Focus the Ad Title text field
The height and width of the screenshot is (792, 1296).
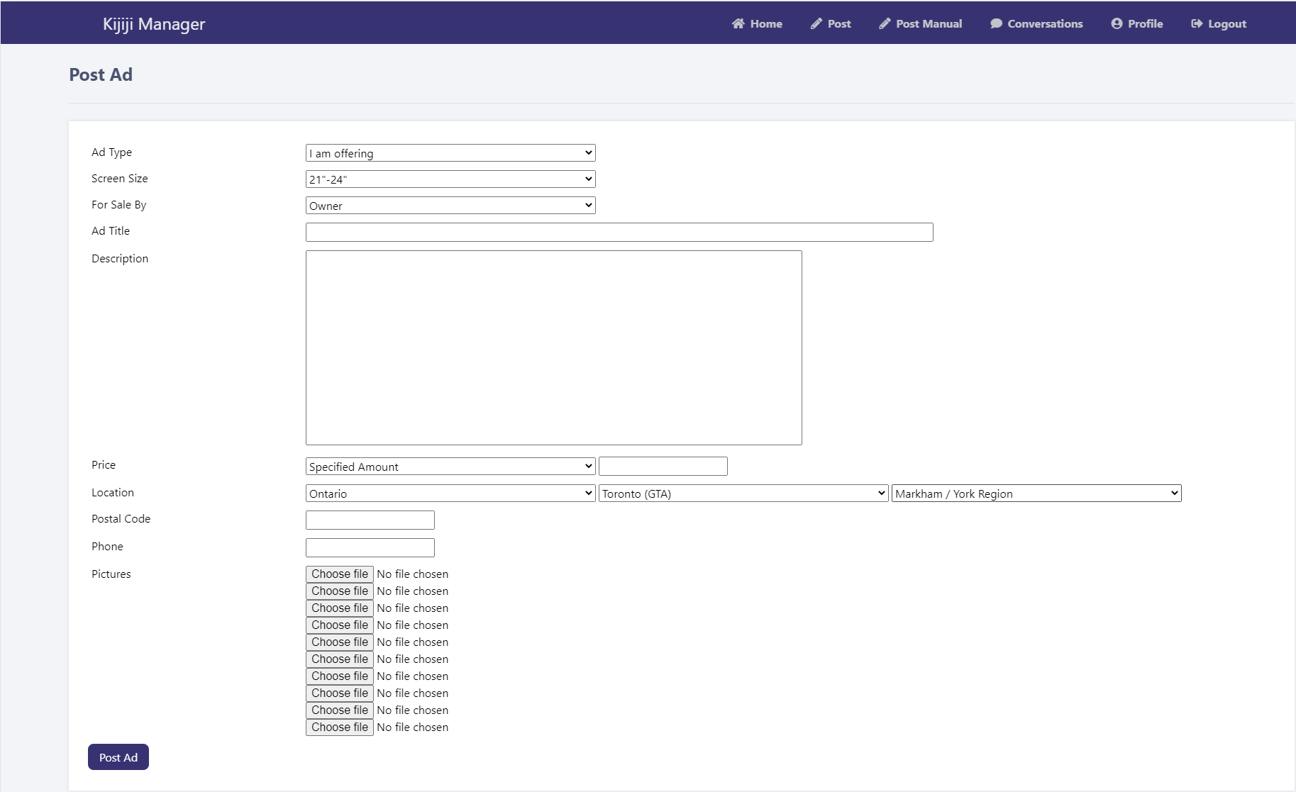coord(619,233)
